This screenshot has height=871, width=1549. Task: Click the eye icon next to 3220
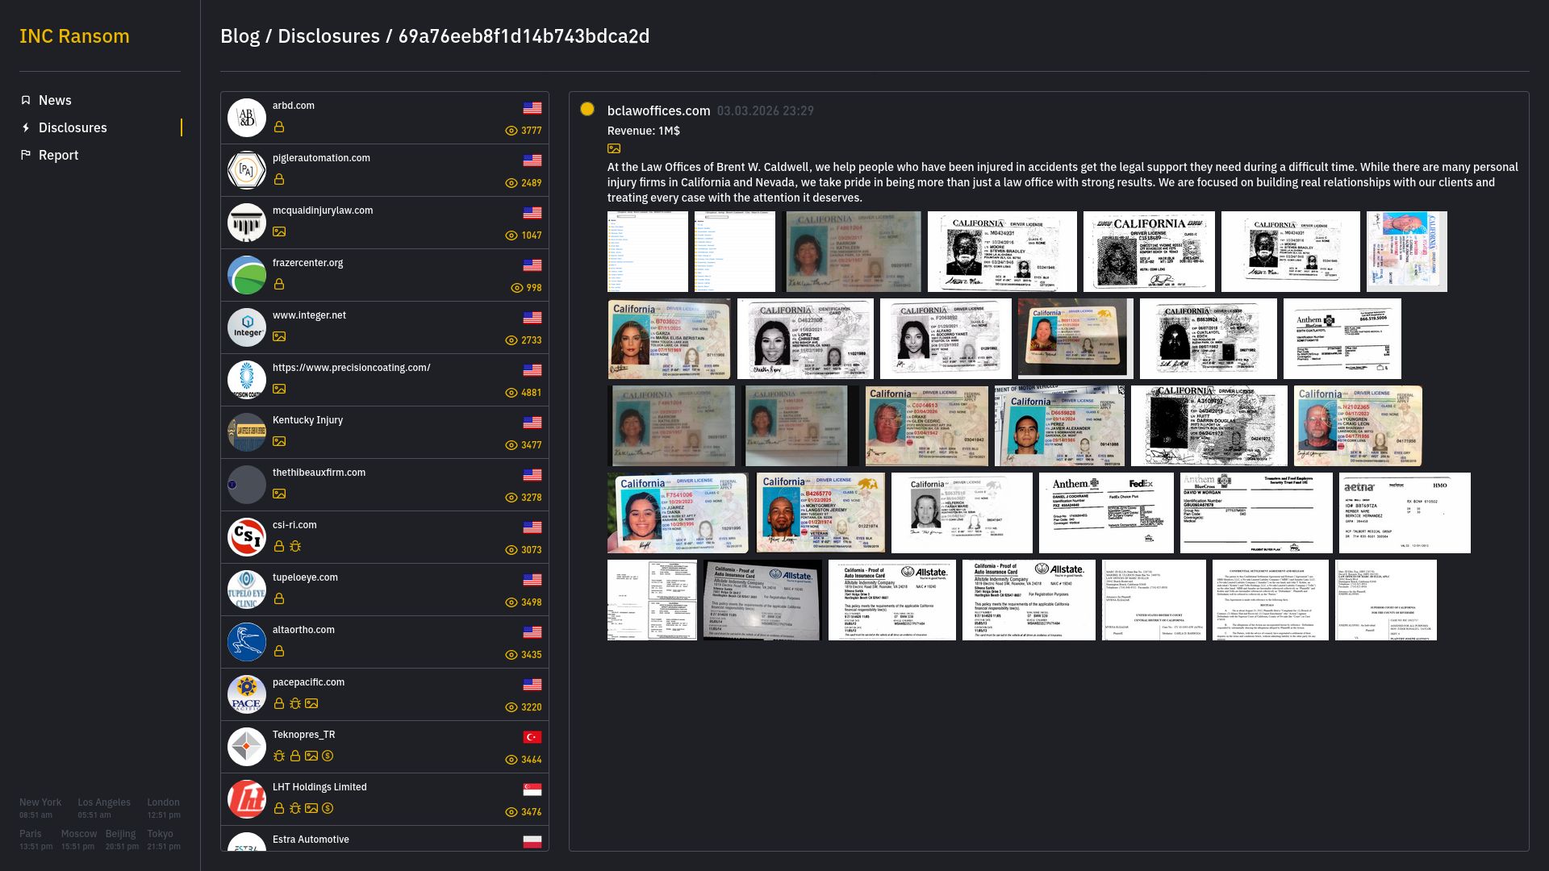click(511, 707)
